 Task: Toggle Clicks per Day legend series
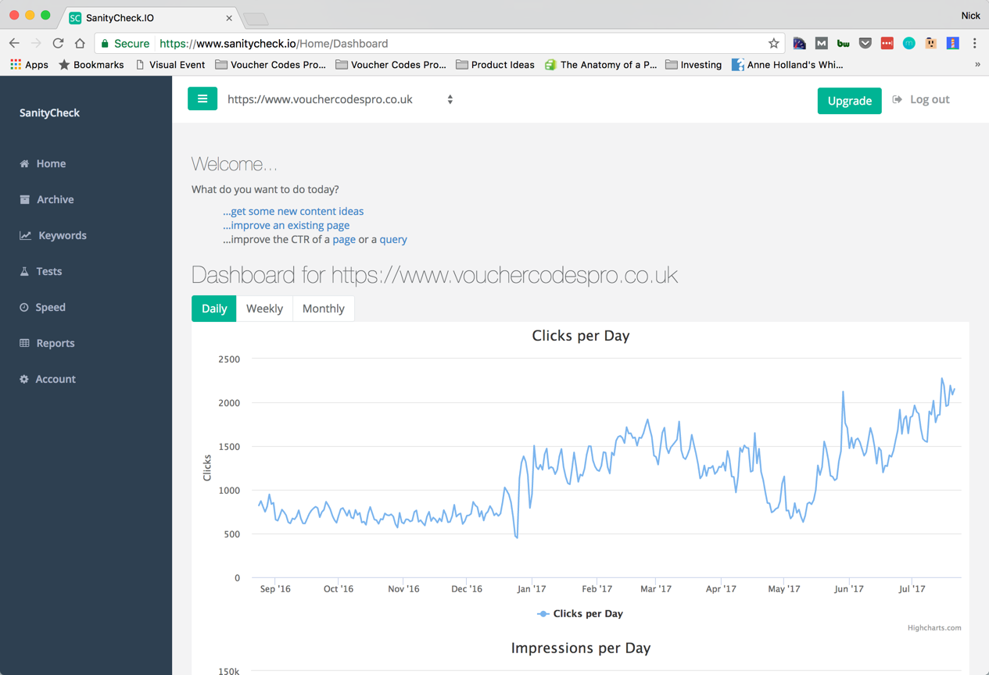[579, 613]
